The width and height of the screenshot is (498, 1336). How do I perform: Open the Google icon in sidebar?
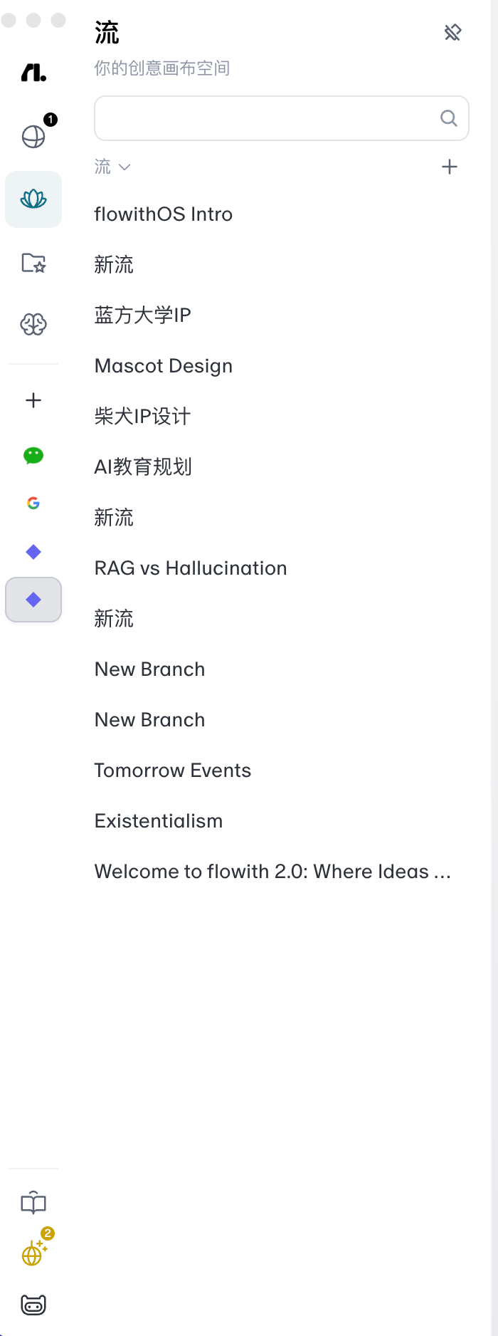33,503
